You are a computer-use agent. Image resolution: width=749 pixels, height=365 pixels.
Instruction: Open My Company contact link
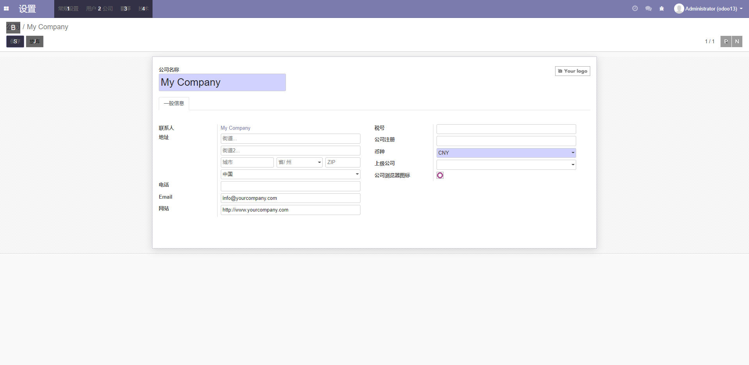click(x=235, y=128)
